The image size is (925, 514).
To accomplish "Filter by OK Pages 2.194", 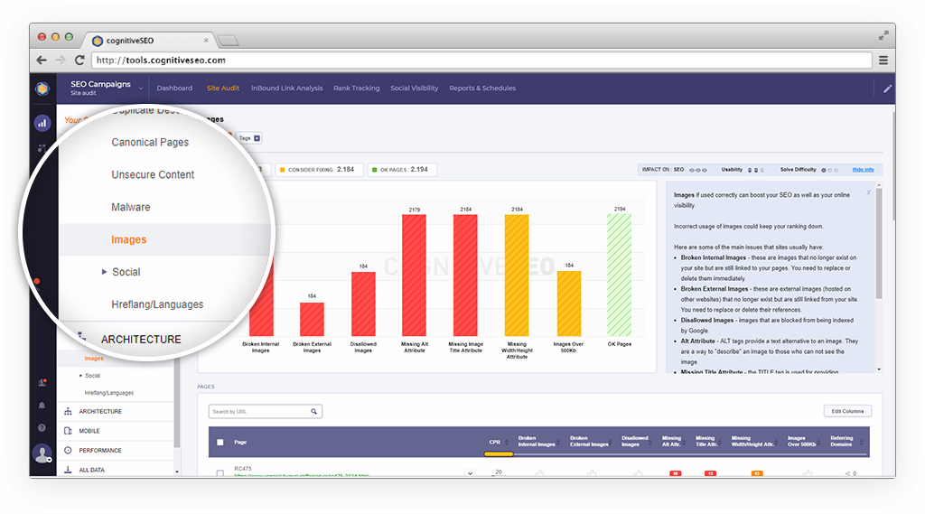I will coord(402,170).
